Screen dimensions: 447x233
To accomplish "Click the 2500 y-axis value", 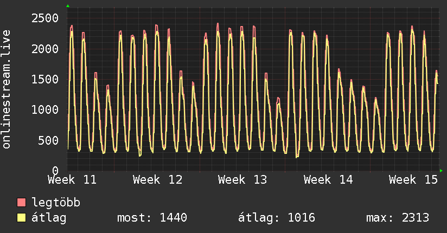I will coord(45,18).
